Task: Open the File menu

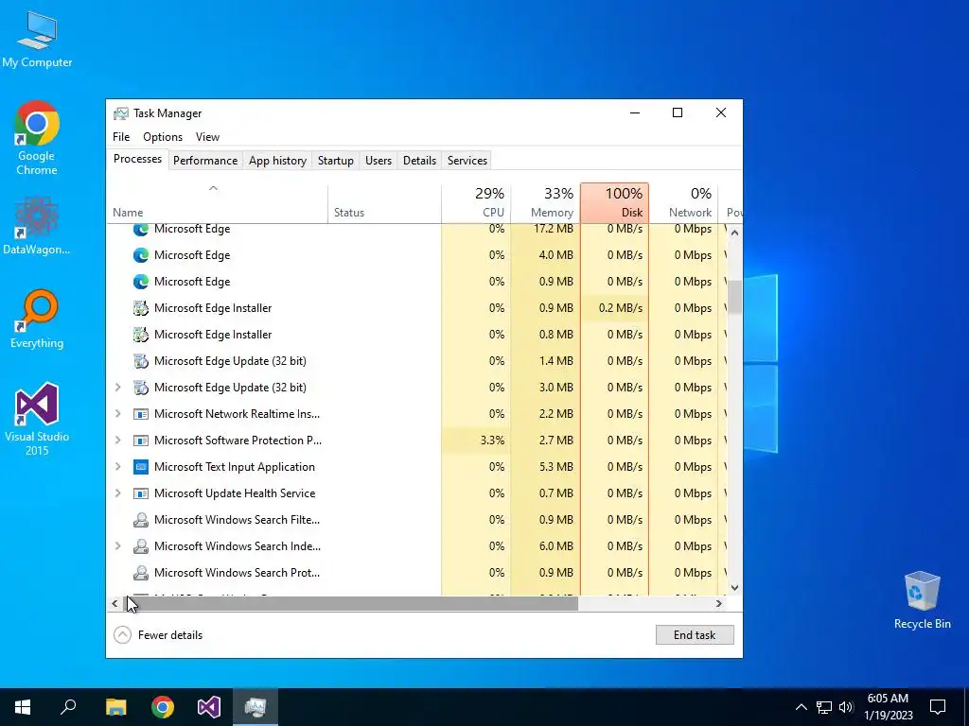Action: 121,137
